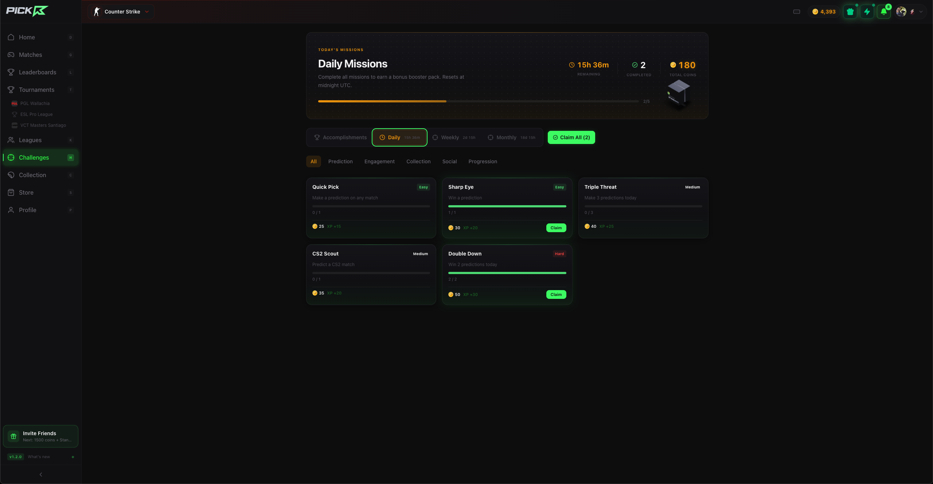Claim the Double Down mission reward
The width and height of the screenshot is (933, 484).
tap(556, 294)
